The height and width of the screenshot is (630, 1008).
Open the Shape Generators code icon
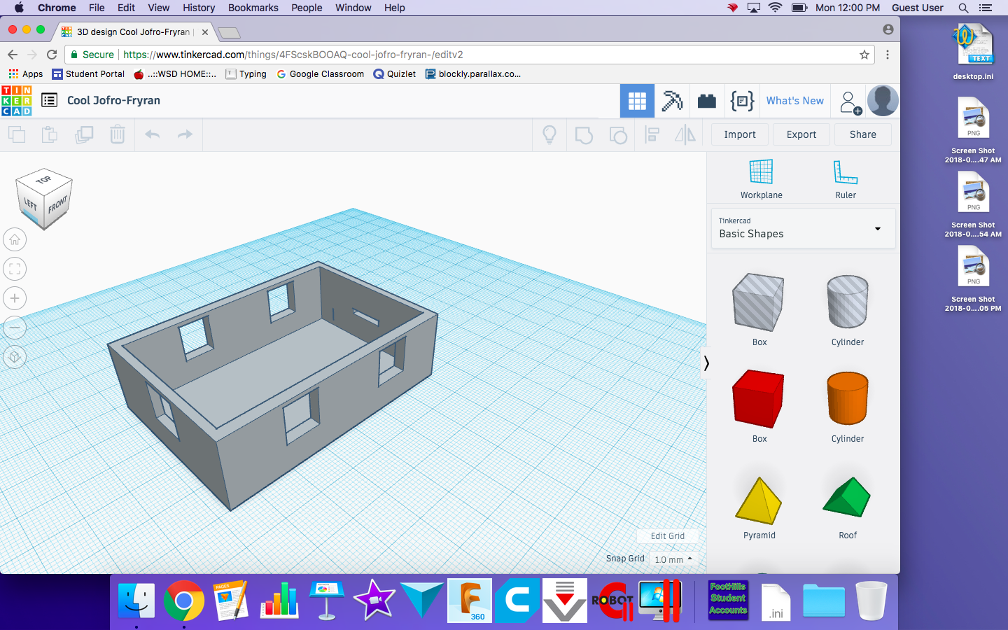click(742, 101)
